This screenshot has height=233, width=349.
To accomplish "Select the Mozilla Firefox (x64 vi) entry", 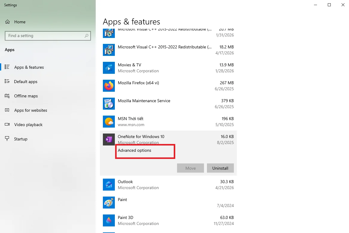I will 168,86.
